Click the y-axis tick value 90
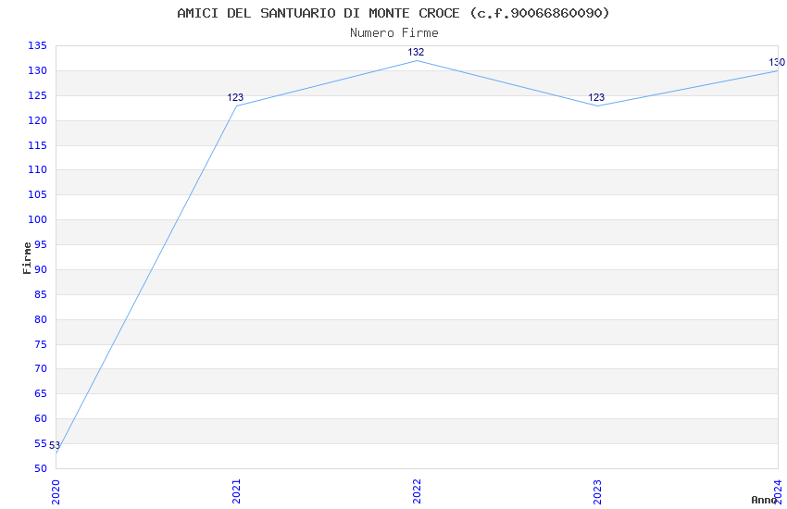 tap(41, 270)
